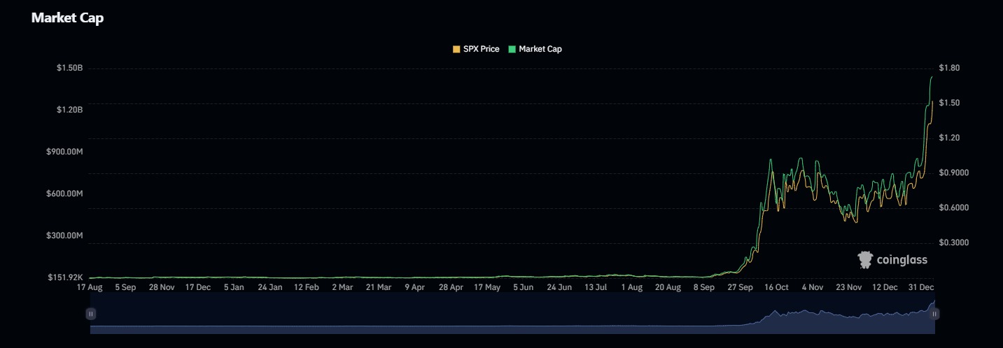Select the 16 Oct date on the x-axis

(776, 287)
